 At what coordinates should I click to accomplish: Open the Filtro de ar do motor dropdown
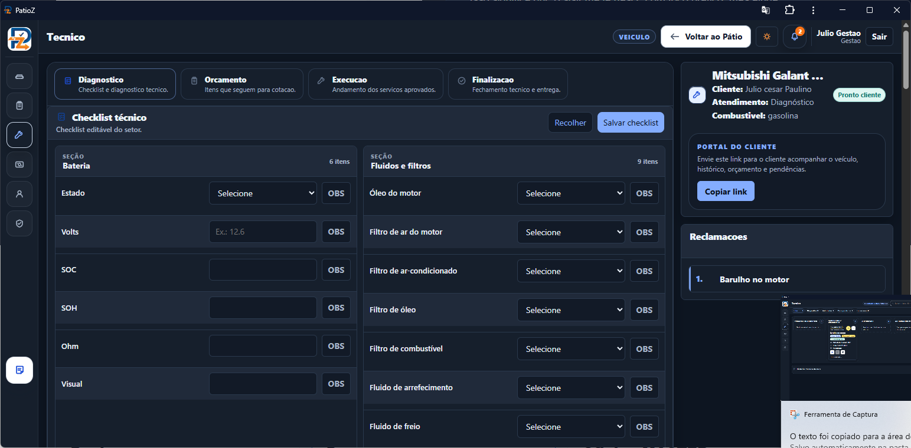click(571, 232)
